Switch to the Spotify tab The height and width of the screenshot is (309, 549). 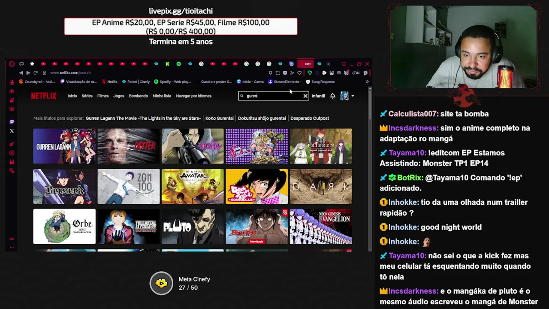pyautogui.click(x=179, y=64)
